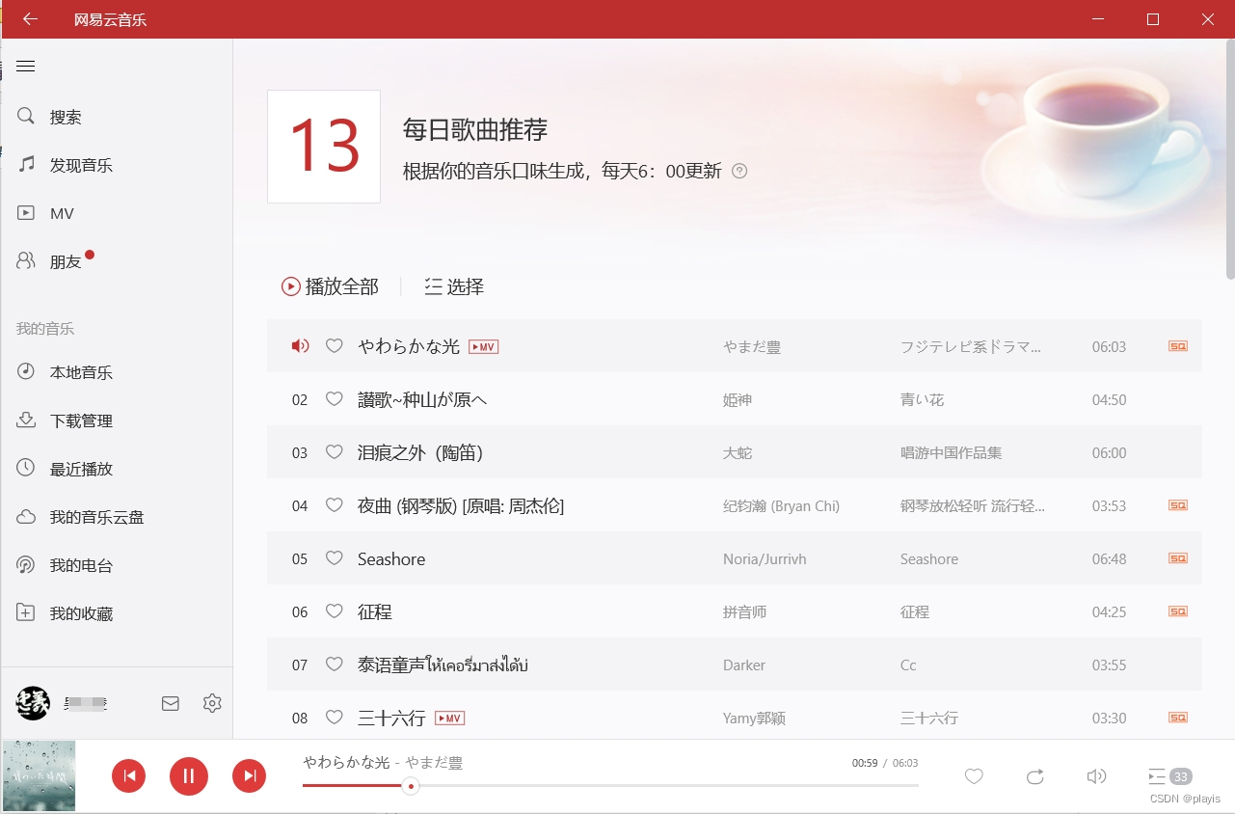
Task: Click the daily date 13 tile
Action: tap(324, 147)
